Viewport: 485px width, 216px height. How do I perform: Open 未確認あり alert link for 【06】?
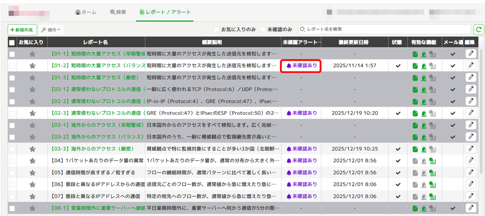(x=301, y=184)
